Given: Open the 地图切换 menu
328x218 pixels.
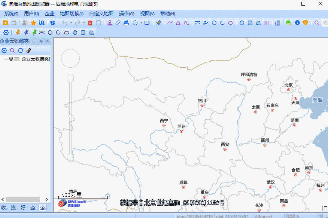Looking at the screenshot, I should pos(70,13).
